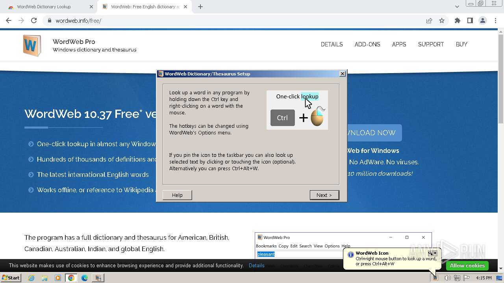This screenshot has width=504, height=283.
Task: Click the WordWeb setup taskbar button
Action: [98, 278]
